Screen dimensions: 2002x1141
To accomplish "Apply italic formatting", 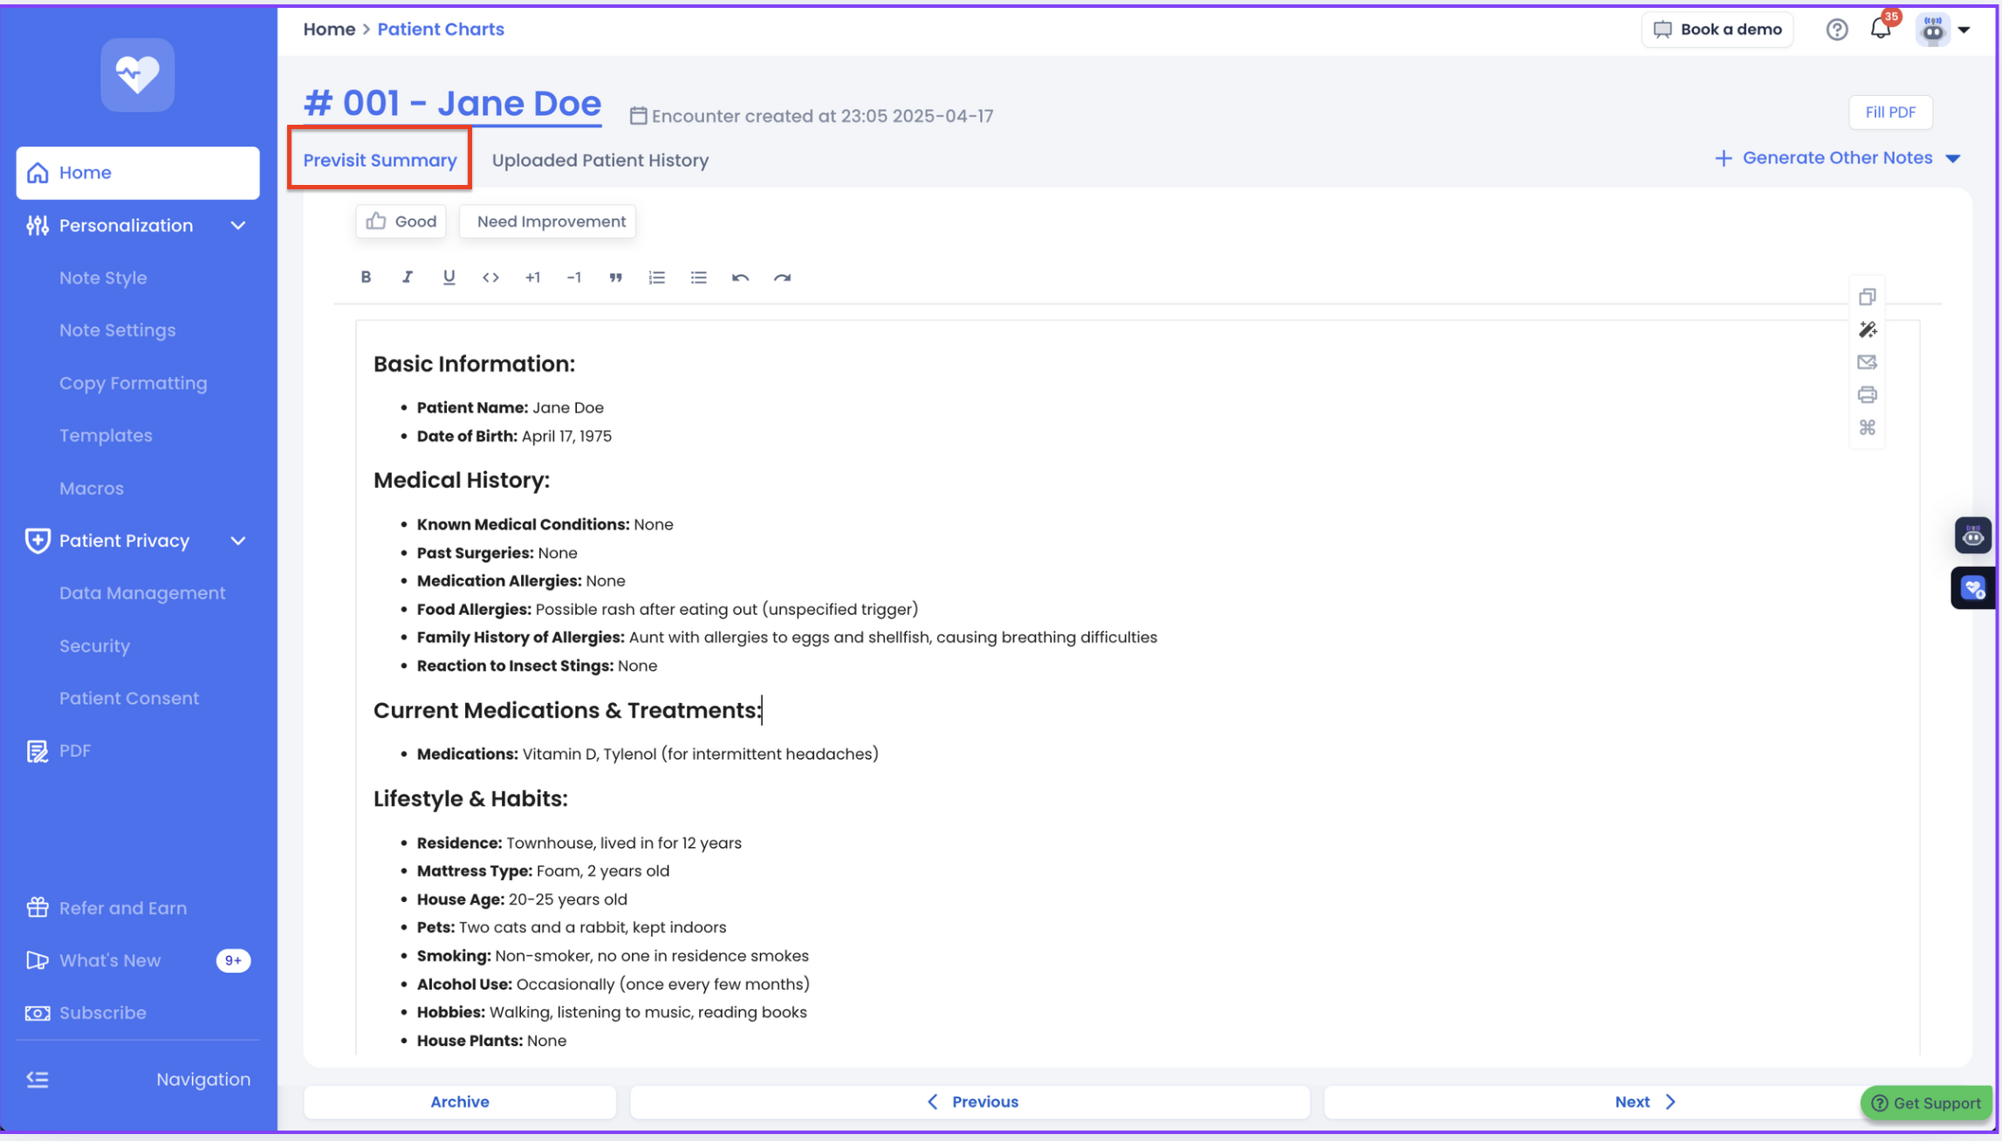I will pyautogui.click(x=407, y=277).
